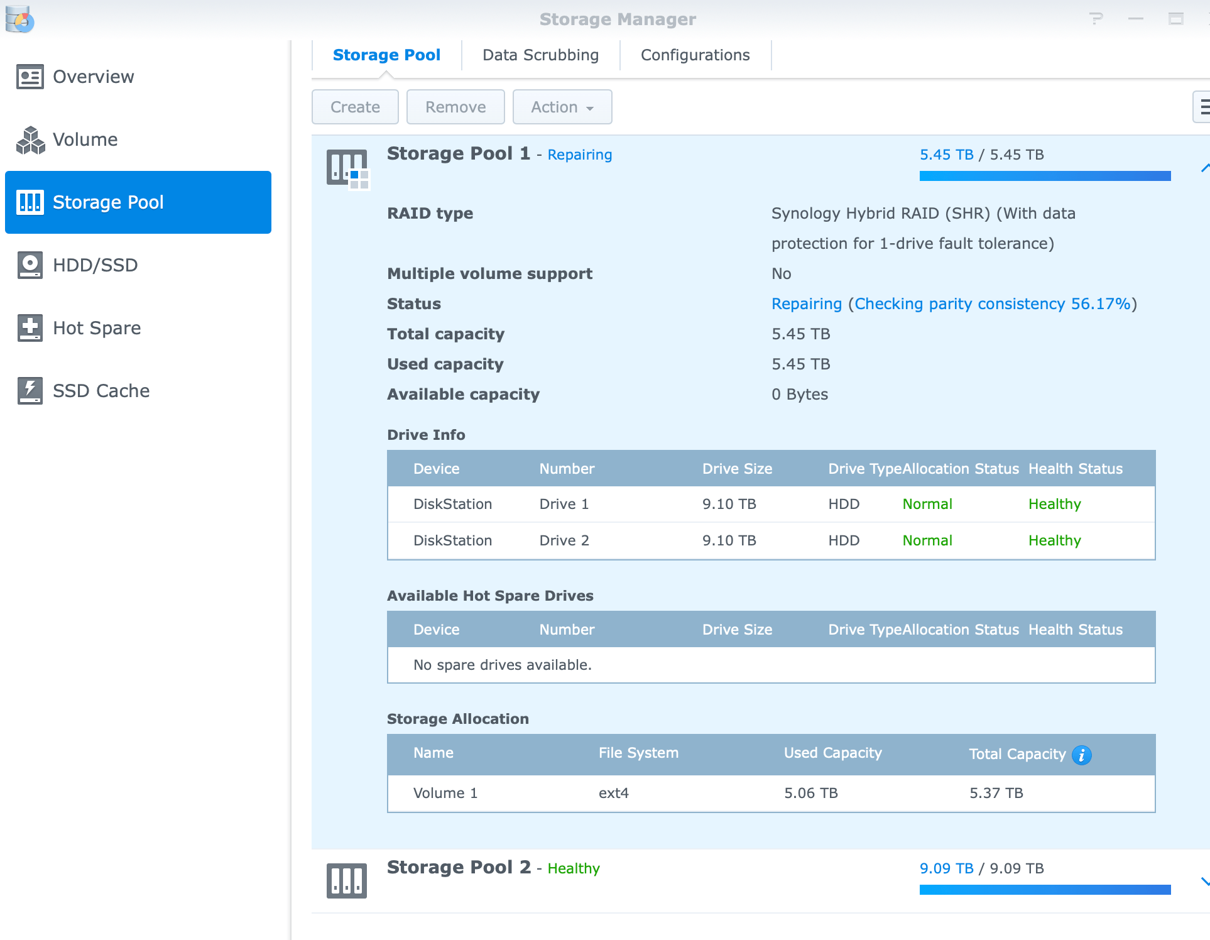Open the Volume section icon
Image resolution: width=1210 pixels, height=940 pixels.
[x=30, y=139]
